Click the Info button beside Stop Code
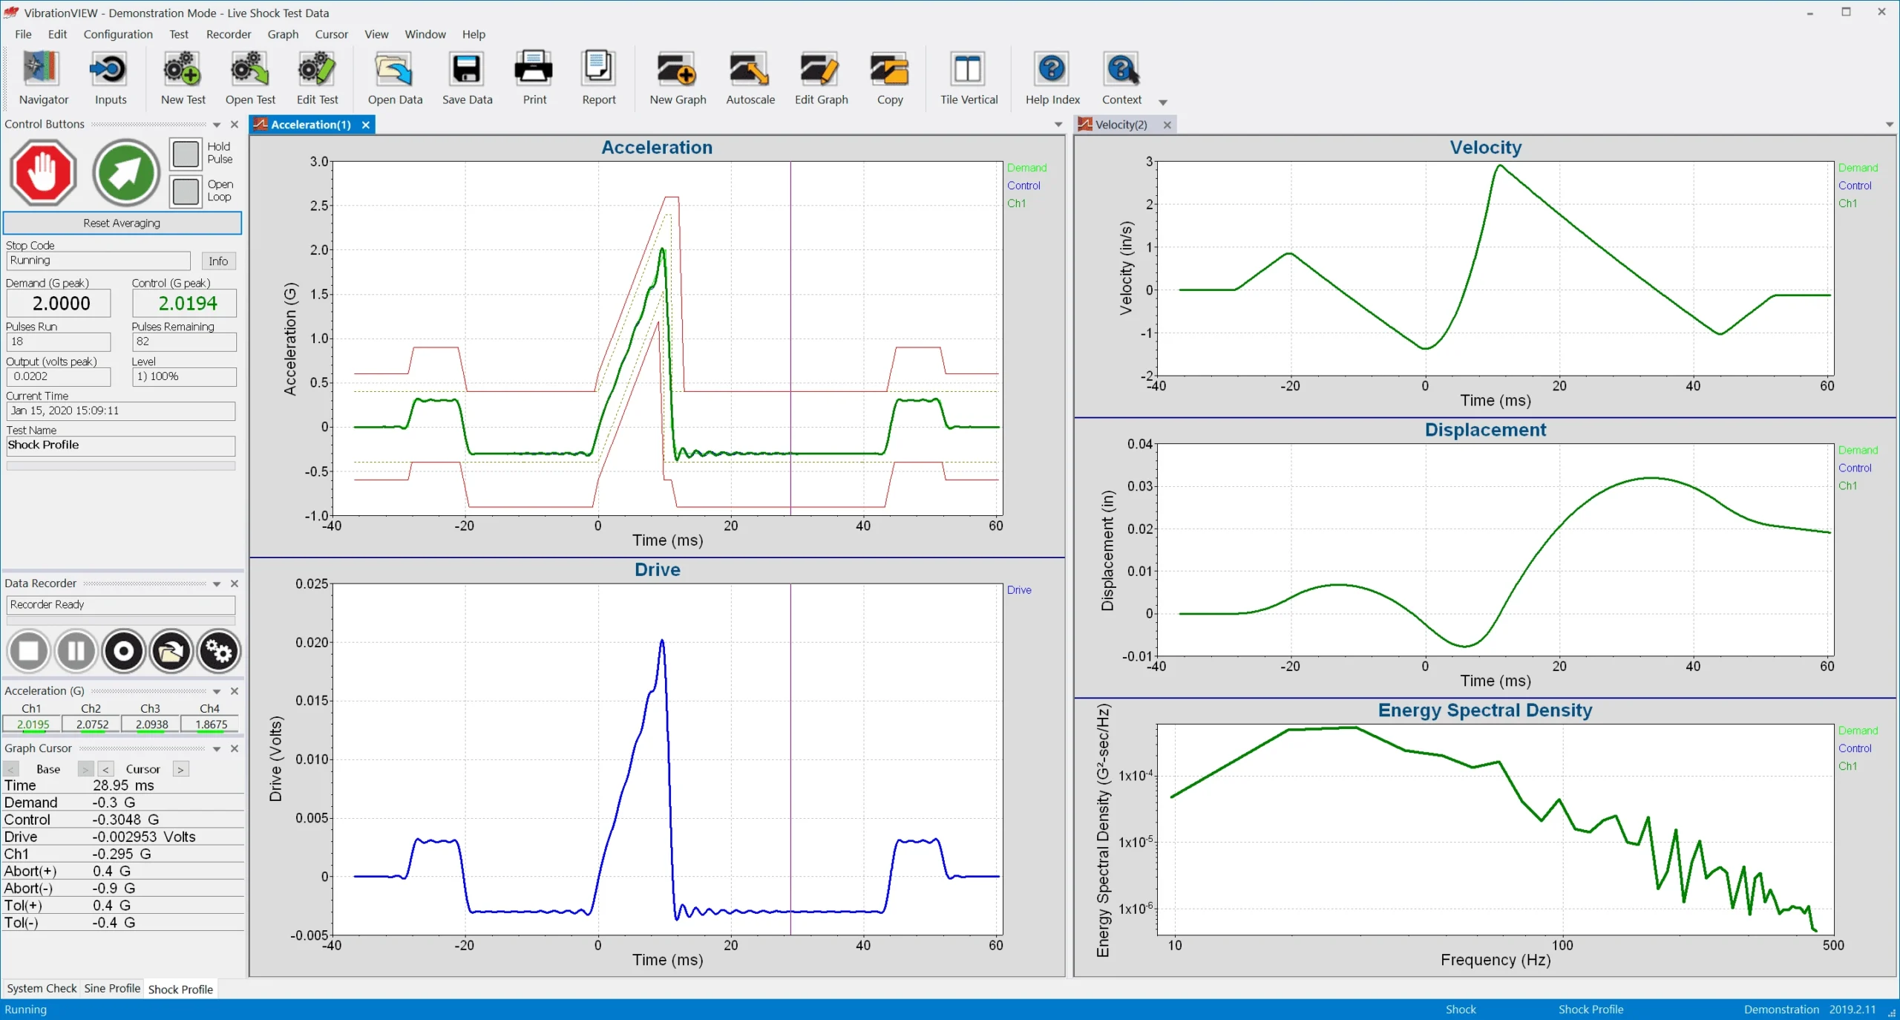This screenshot has height=1020, width=1900. (x=218, y=261)
